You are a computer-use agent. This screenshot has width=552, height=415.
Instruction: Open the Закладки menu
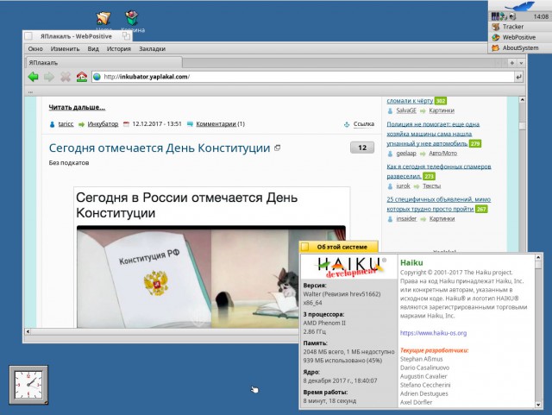click(x=152, y=49)
